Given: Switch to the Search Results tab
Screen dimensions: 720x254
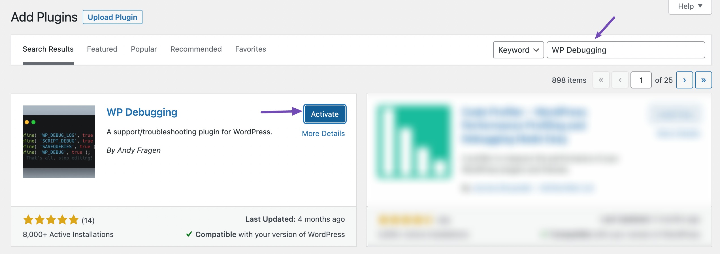Looking at the screenshot, I should tap(48, 49).
